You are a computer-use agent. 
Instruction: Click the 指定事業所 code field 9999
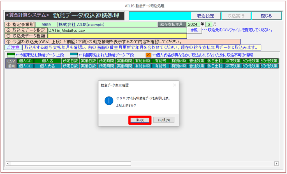point(46,25)
